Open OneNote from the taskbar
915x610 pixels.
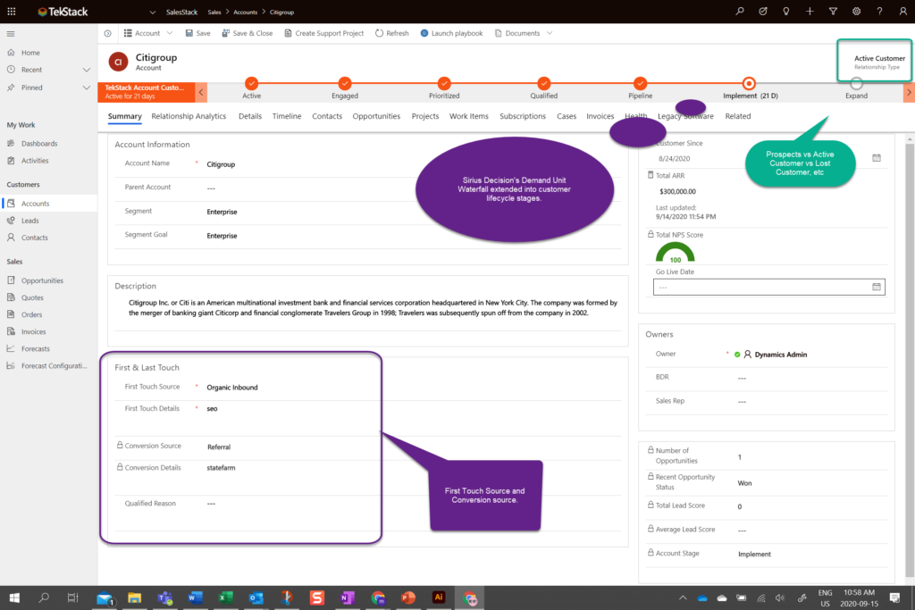pos(348,597)
